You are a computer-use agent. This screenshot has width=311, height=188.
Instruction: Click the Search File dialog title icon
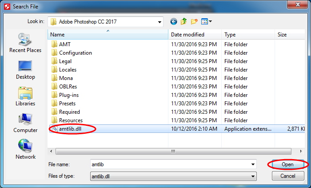7,7
